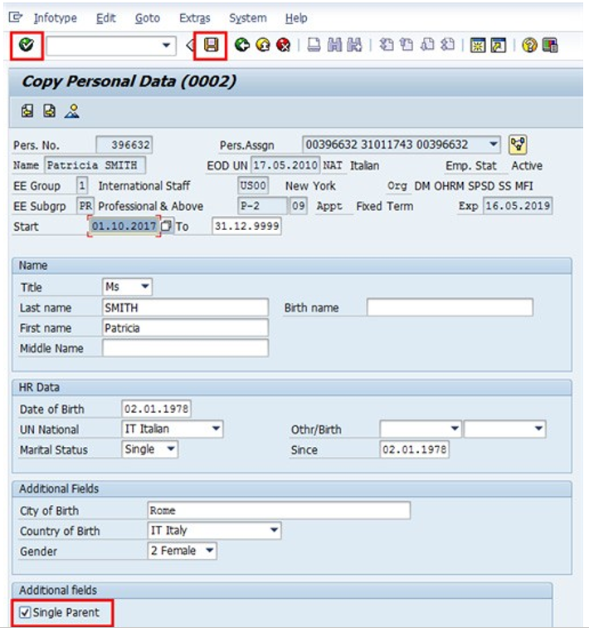Click the Date of Birth field
589x628 pixels.
click(156, 409)
